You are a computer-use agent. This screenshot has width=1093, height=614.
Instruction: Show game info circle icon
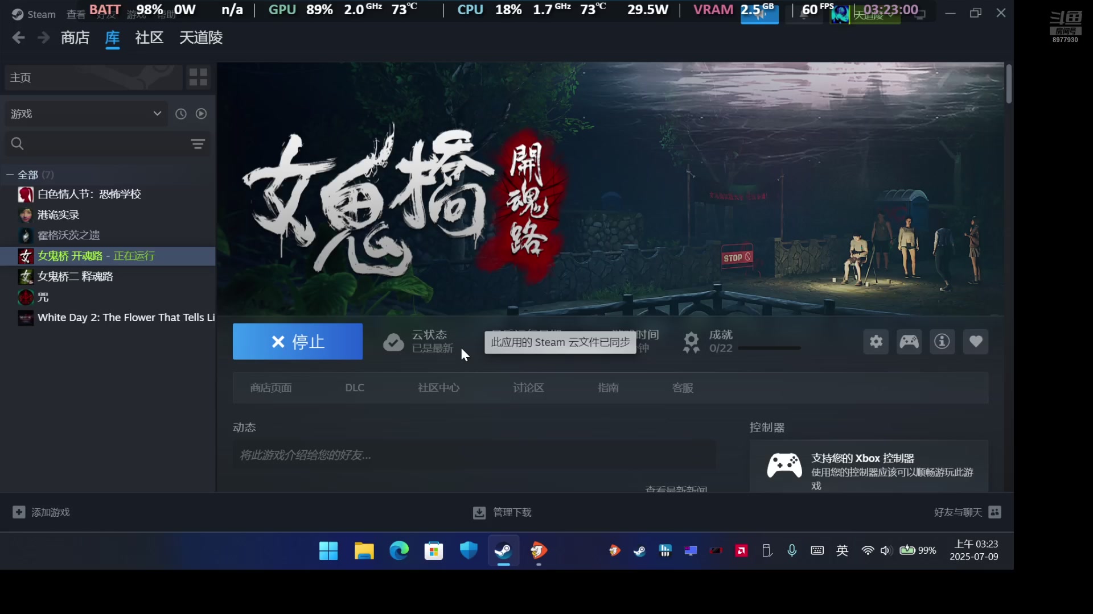point(942,342)
